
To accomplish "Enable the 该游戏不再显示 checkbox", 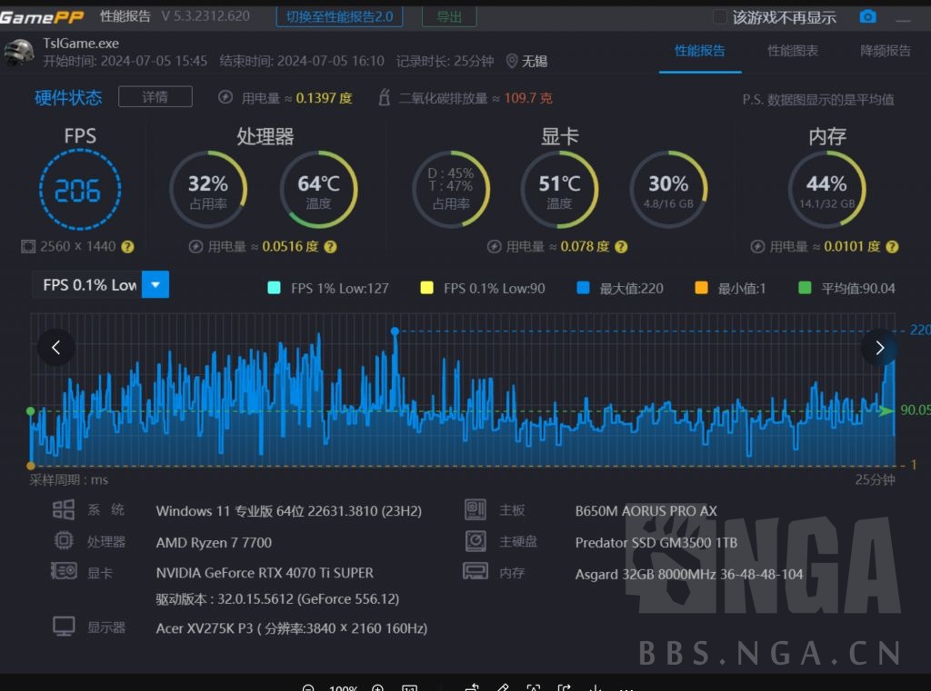I will pos(718,16).
